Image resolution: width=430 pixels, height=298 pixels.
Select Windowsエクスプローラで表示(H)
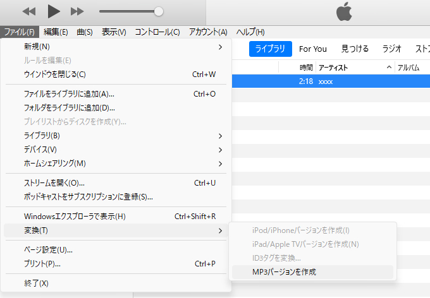[x=116, y=217]
